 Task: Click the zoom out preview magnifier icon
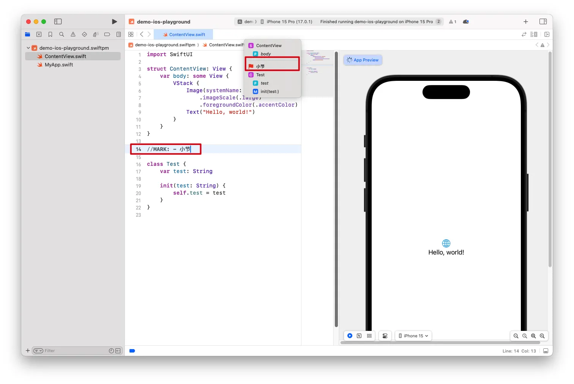pyautogui.click(x=516, y=336)
